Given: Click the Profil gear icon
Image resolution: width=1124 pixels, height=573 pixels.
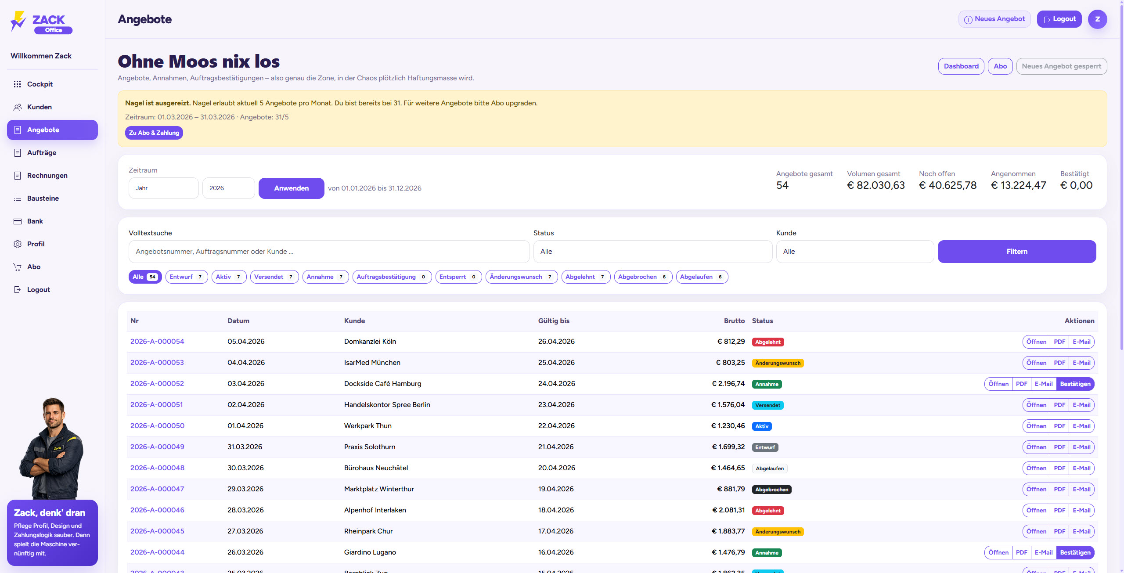Looking at the screenshot, I should tap(18, 244).
